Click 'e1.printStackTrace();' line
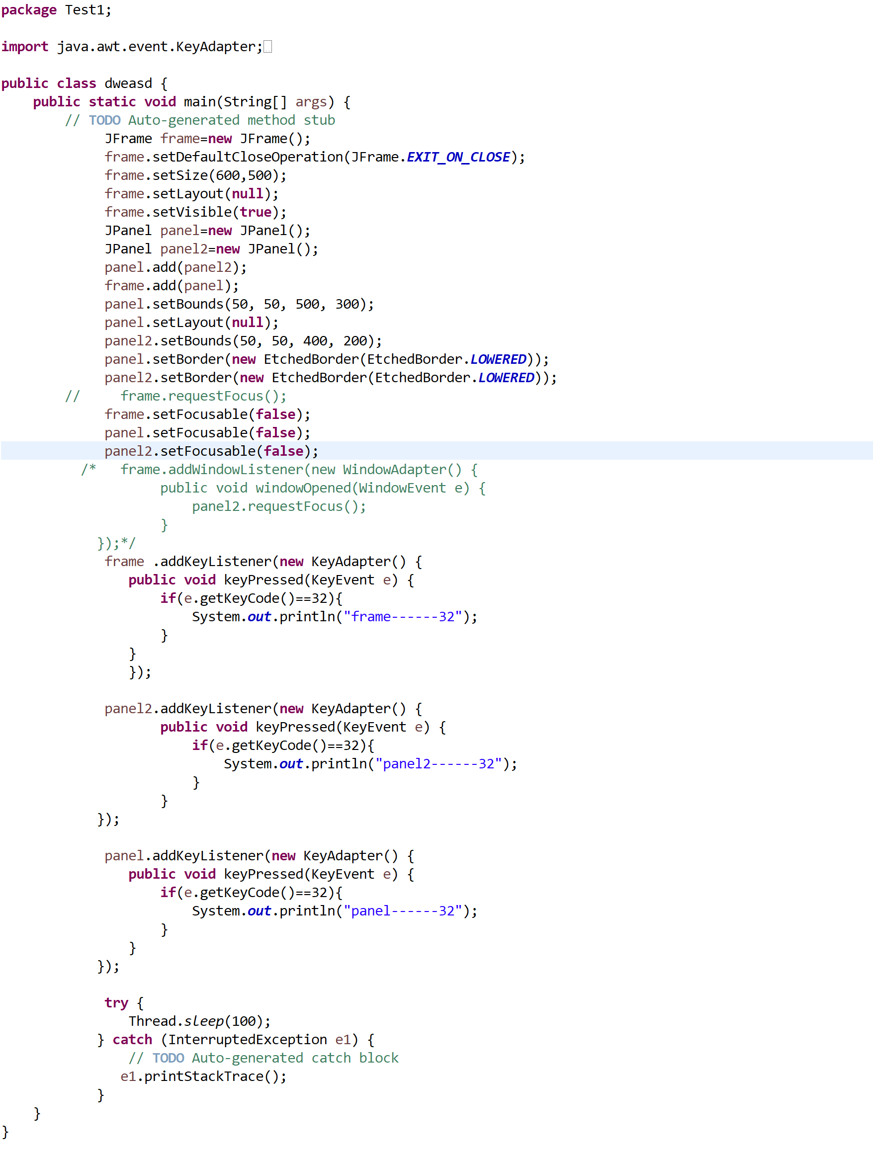 [204, 1076]
